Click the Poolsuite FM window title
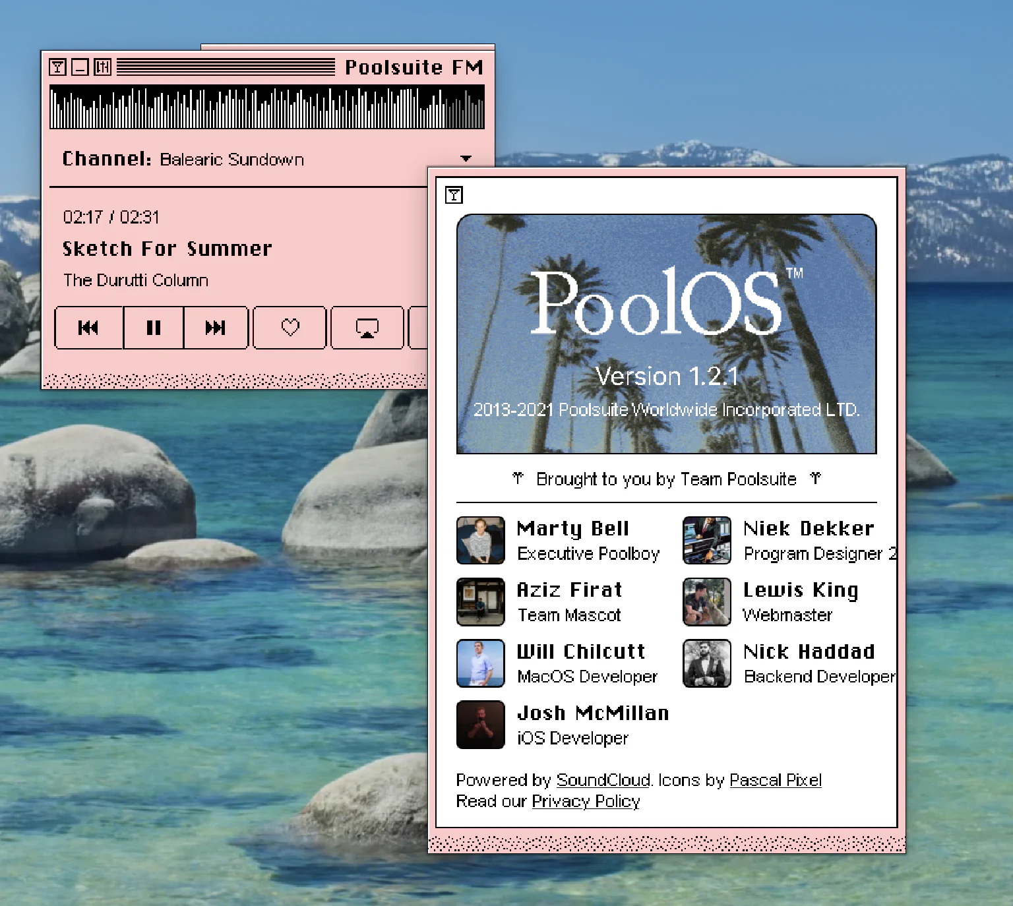This screenshot has width=1013, height=906. point(414,67)
